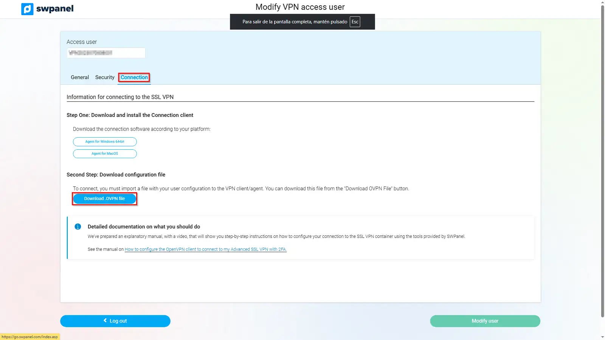This screenshot has height=340, width=605.
Task: Click the Log out button label
Action: tap(118, 321)
